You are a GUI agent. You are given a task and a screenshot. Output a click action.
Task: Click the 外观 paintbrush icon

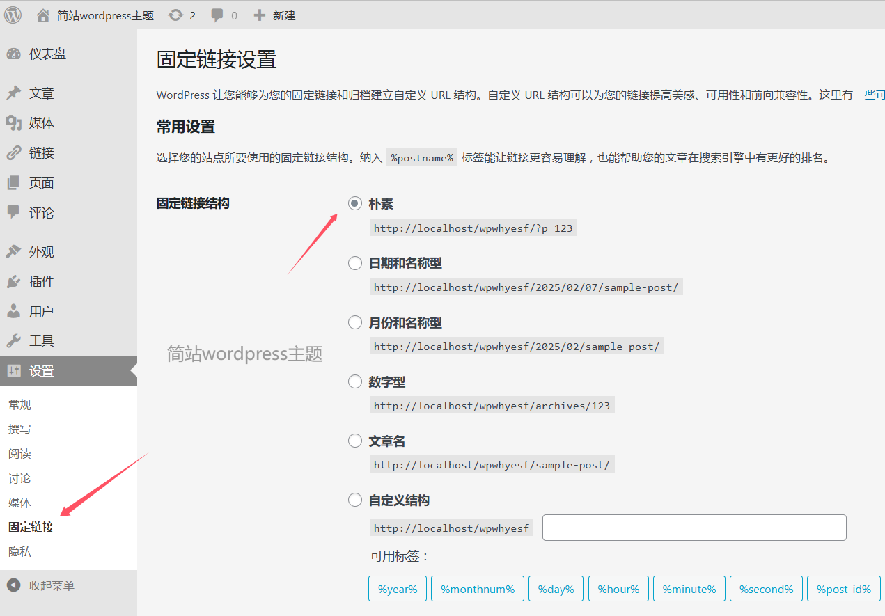14,252
